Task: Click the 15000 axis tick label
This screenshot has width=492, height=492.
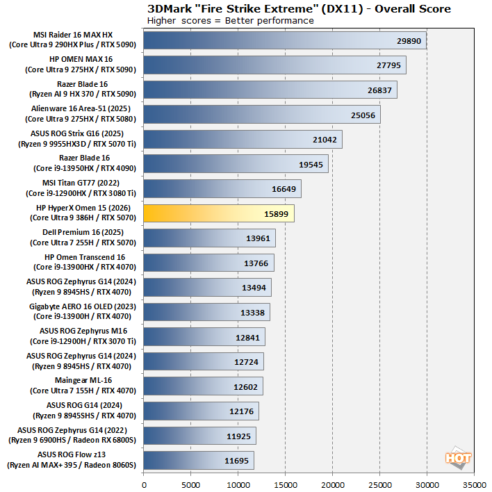Action: 286,485
